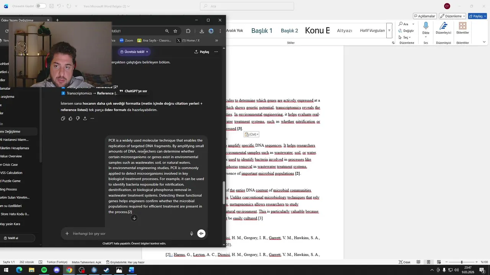Image resolution: width=490 pixels, height=275 pixels.
Task: Click the Dikte microphone icon
Action: point(426,26)
